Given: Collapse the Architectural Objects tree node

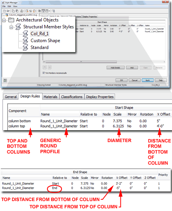Looking at the screenshot, I should coord(4,20).
